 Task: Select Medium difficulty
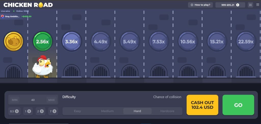pos(107,111)
